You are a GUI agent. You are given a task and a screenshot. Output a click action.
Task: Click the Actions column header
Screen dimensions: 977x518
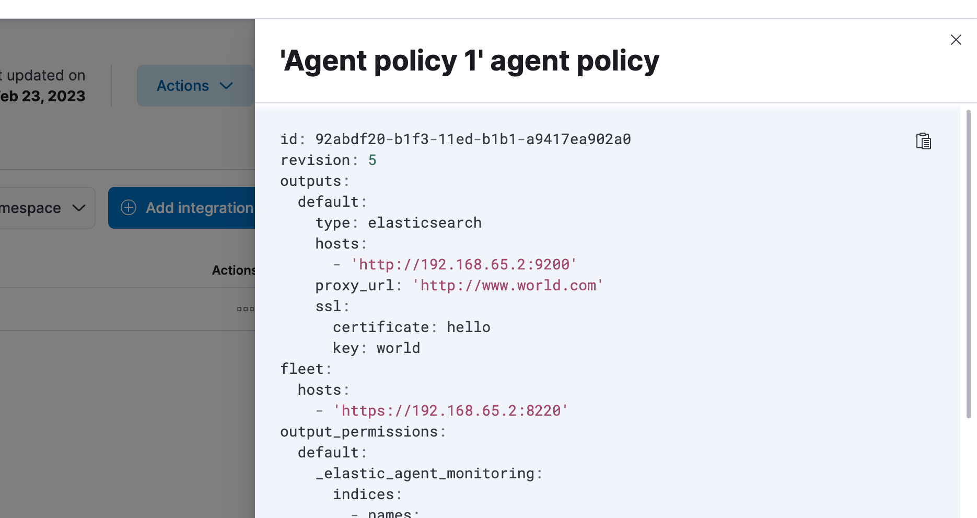pyautogui.click(x=234, y=270)
